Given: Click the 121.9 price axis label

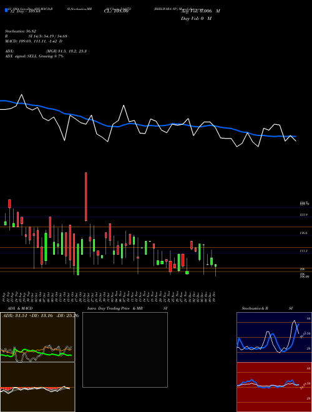Looking at the screenshot, I should point(303,215).
